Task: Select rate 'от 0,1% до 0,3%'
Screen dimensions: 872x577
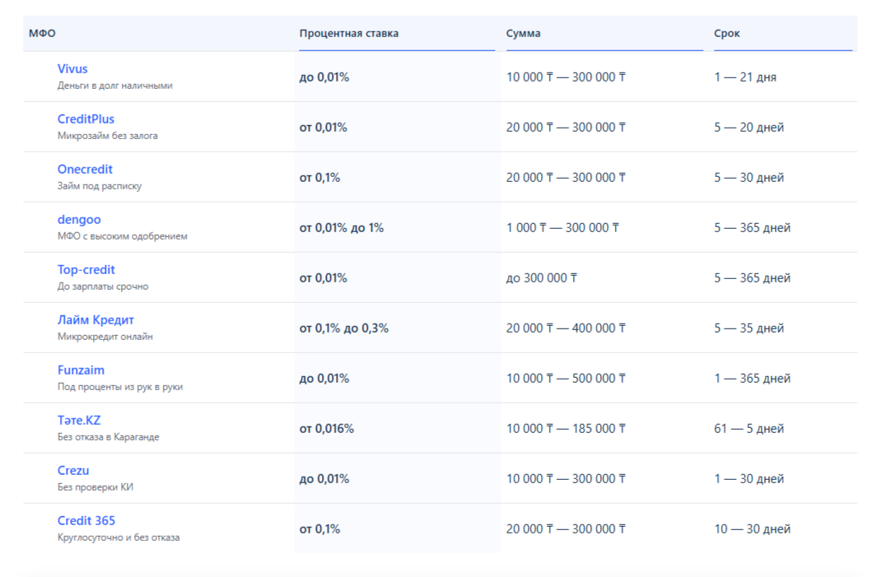Action: tap(343, 328)
